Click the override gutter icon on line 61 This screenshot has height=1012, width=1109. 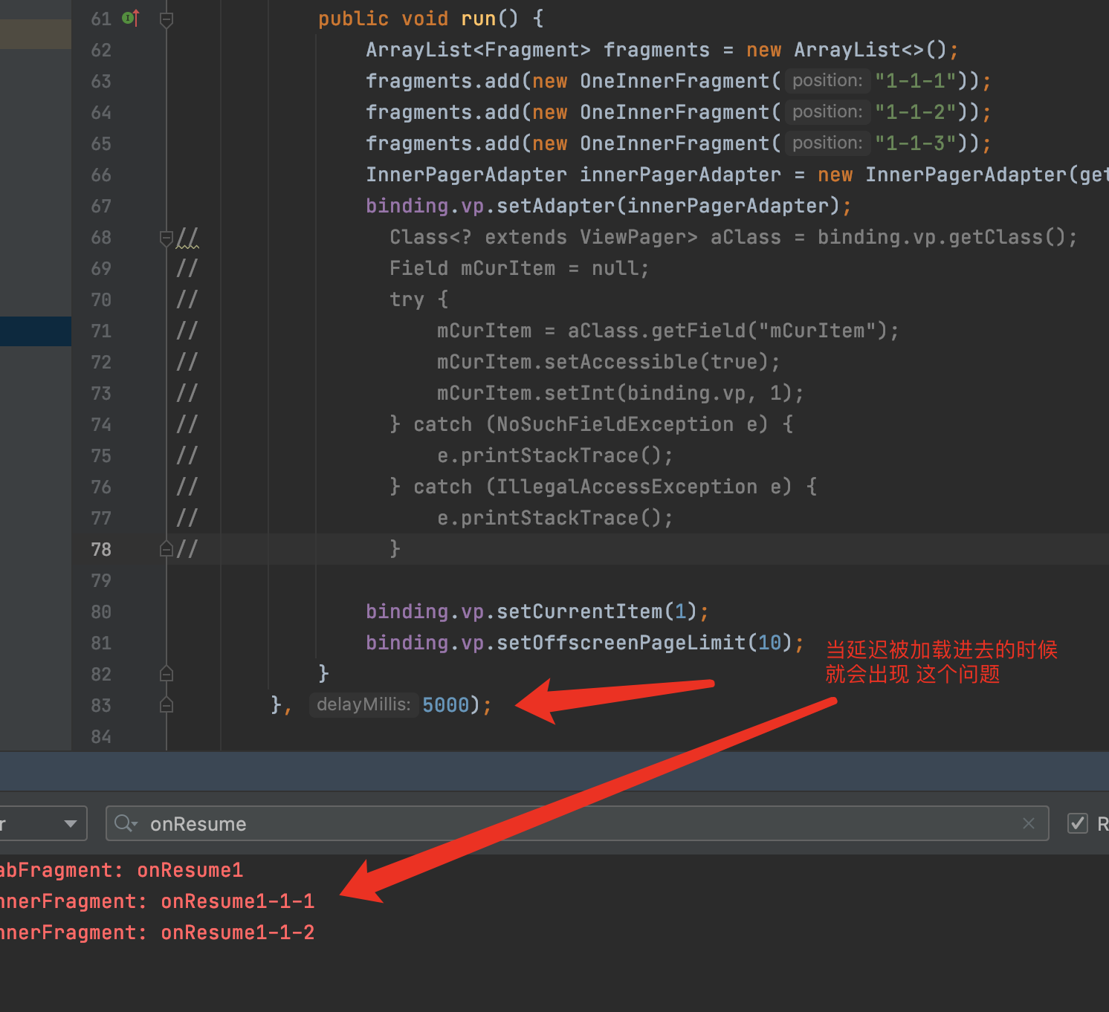[x=131, y=18]
